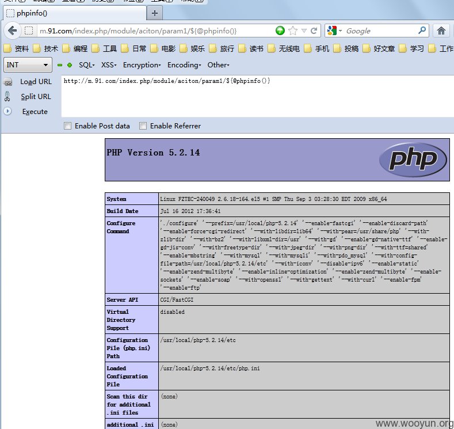Go to the browser home page icon

click(x=441, y=31)
